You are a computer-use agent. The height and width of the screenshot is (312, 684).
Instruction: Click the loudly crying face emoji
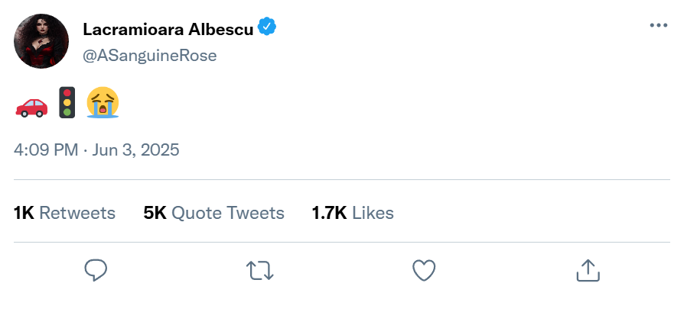coord(103,103)
